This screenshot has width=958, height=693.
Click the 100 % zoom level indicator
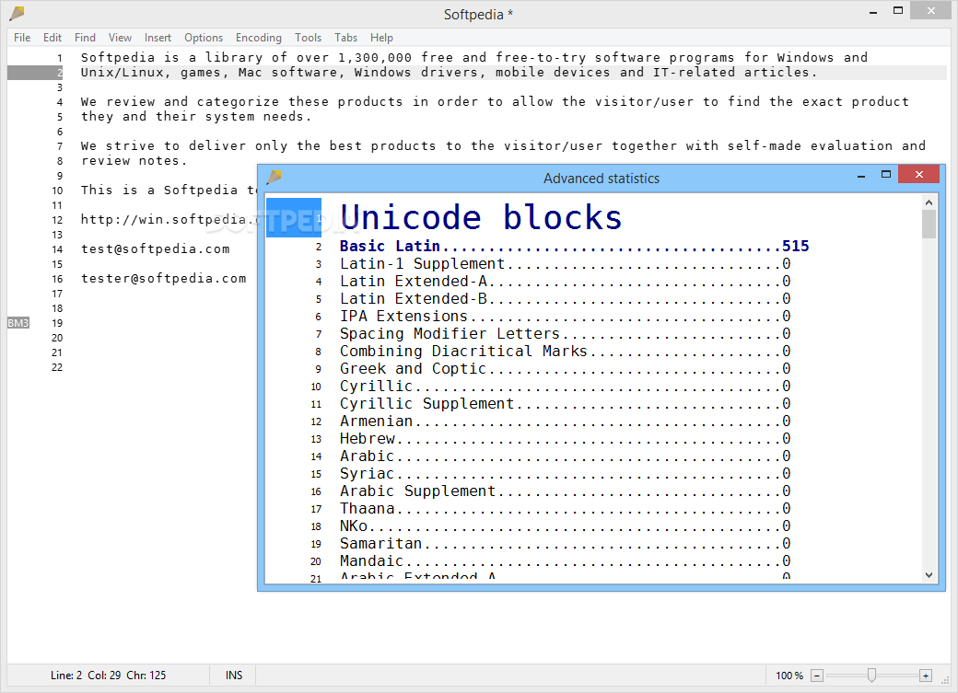point(789,676)
